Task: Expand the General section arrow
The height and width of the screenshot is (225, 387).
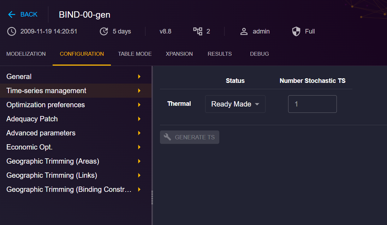Action: tap(139, 77)
